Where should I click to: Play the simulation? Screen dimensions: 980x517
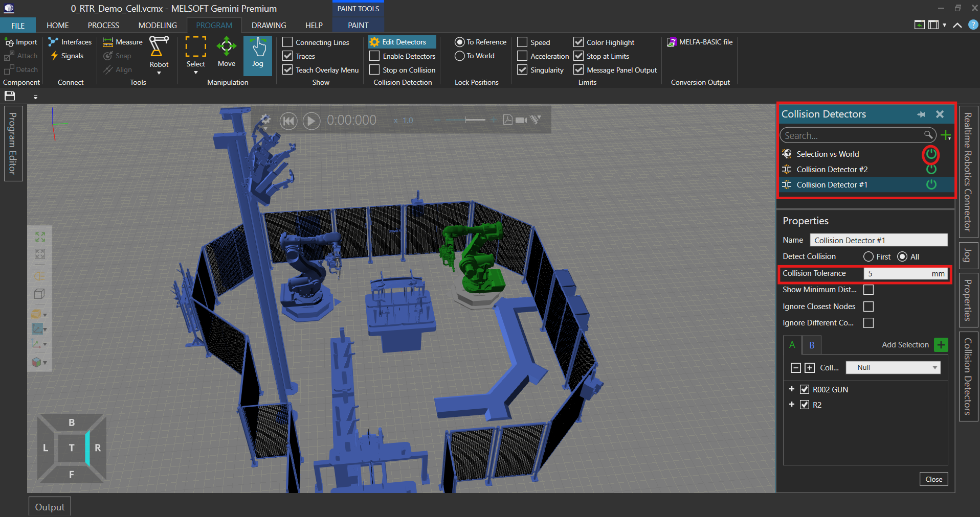(x=311, y=121)
